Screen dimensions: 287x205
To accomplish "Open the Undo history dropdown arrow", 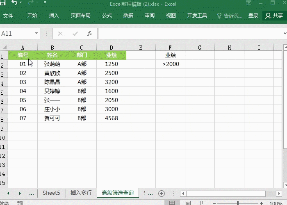I will 20,2.
